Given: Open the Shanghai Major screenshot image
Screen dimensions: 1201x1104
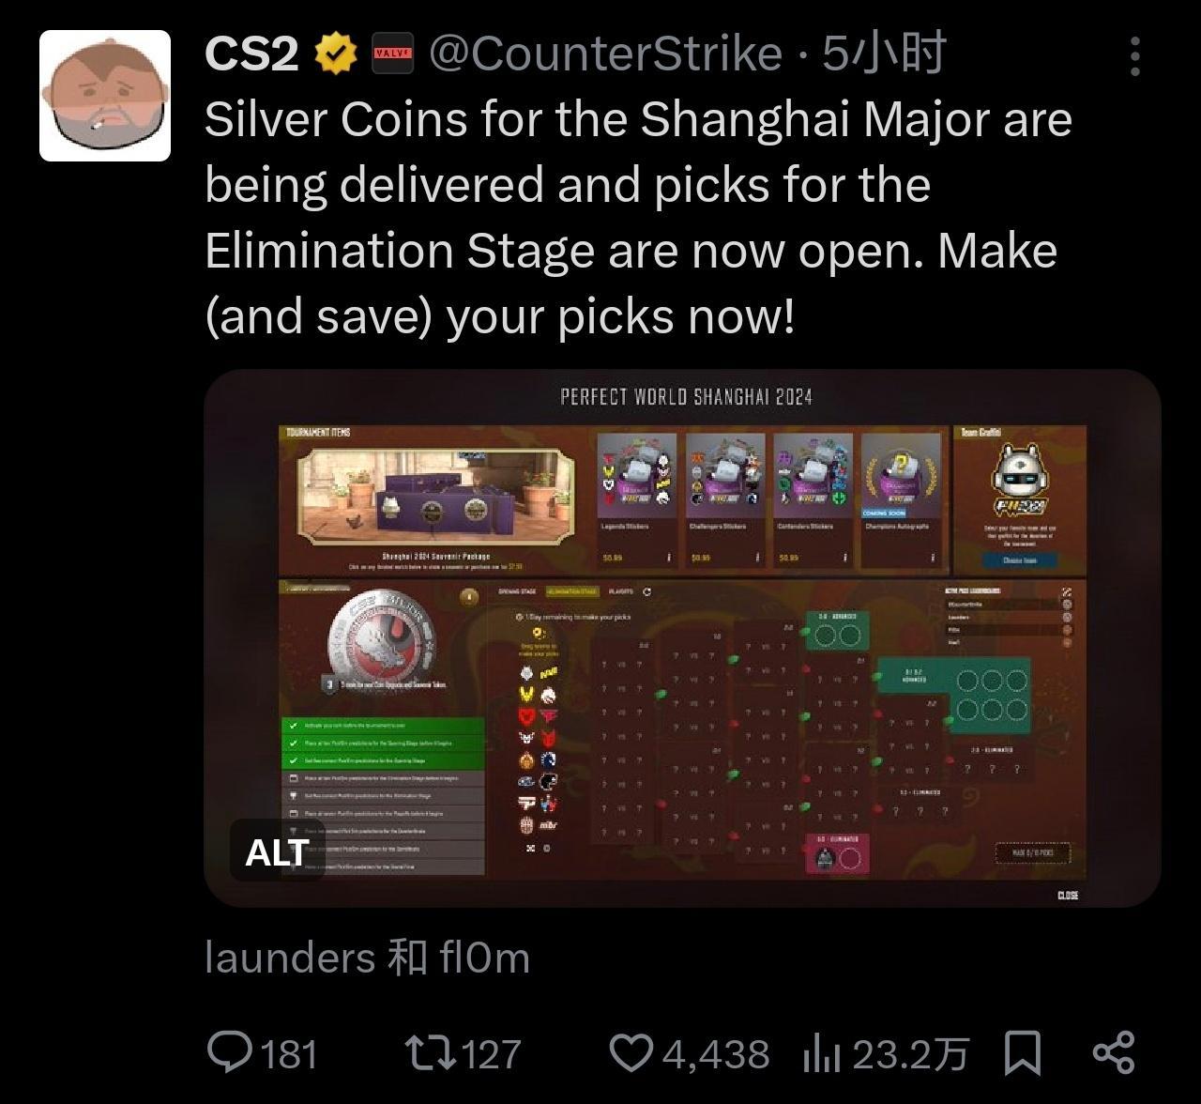Looking at the screenshot, I should point(683,638).
